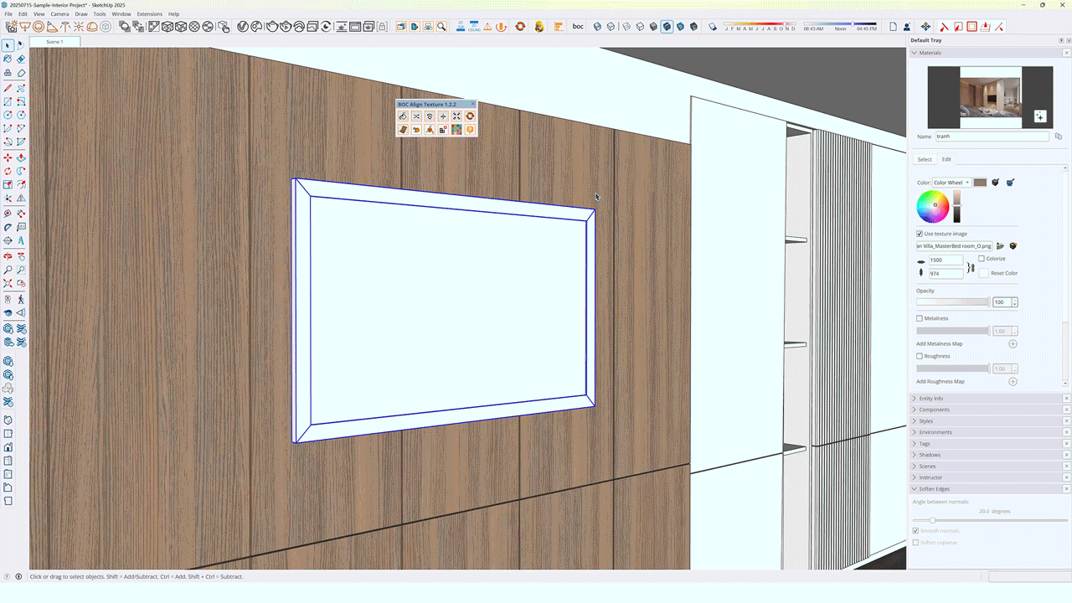Screen dimensions: 1072x603
Task: Click the padlock toolbar icon
Action: [382, 27]
